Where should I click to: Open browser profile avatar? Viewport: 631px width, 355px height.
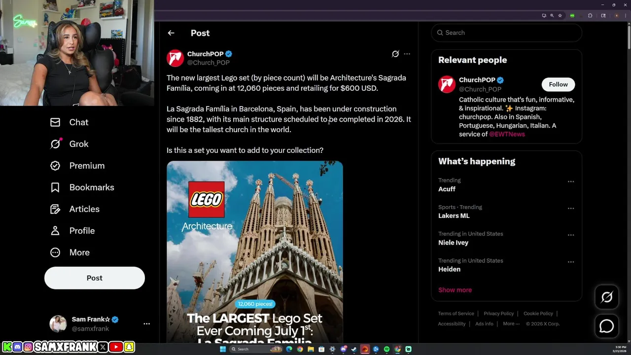[617, 16]
